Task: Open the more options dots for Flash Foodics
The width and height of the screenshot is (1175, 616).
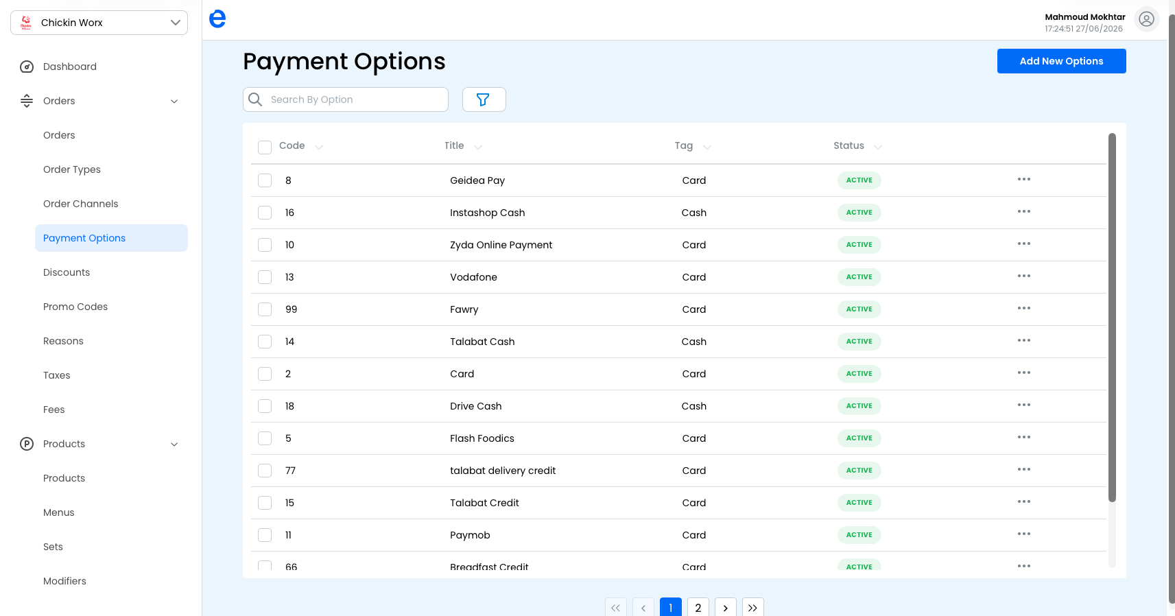Action: (x=1024, y=437)
